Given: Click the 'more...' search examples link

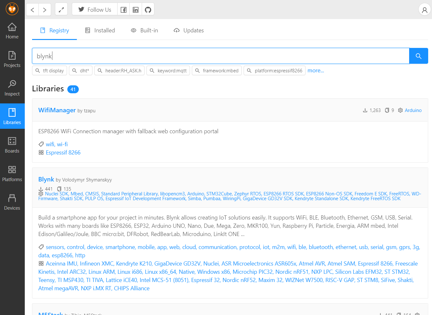Looking at the screenshot, I should [x=316, y=70].
